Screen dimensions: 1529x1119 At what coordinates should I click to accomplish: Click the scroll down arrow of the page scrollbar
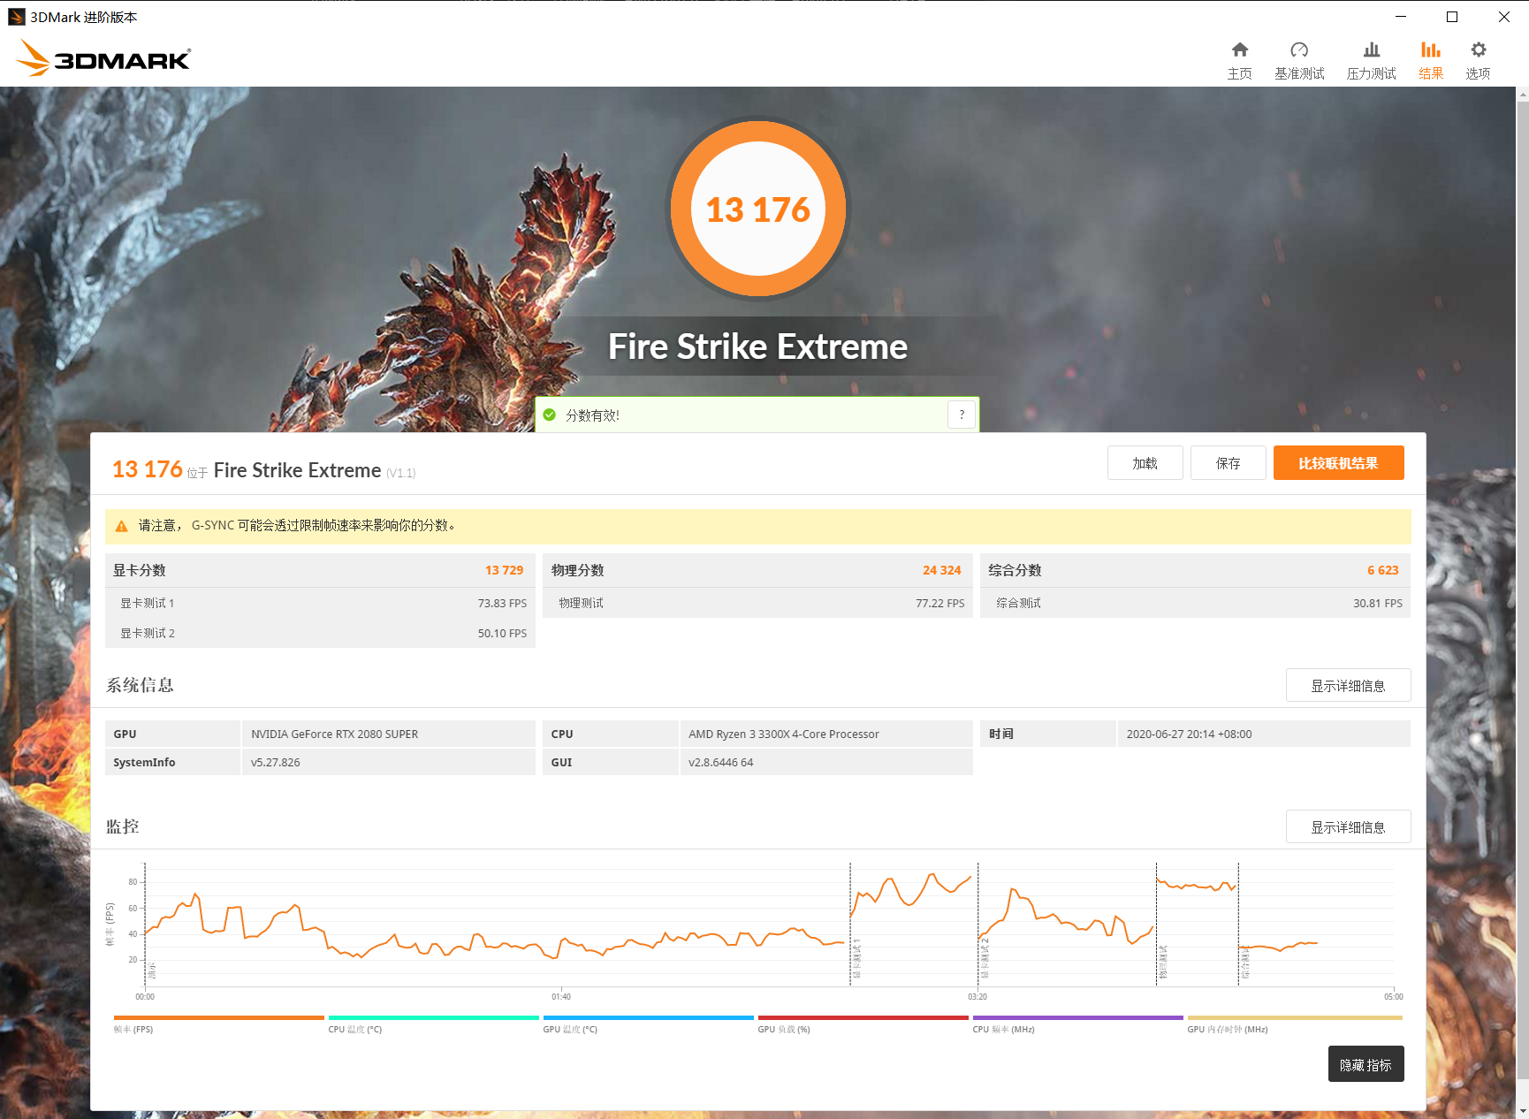pos(1522,1111)
